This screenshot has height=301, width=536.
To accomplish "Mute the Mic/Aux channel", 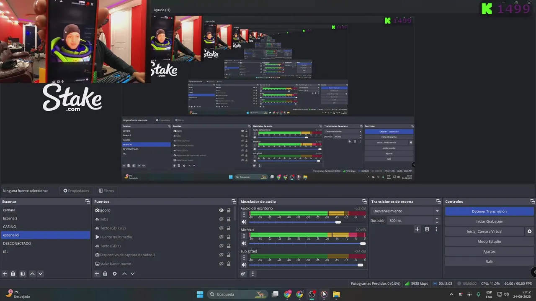I will 244,243.
